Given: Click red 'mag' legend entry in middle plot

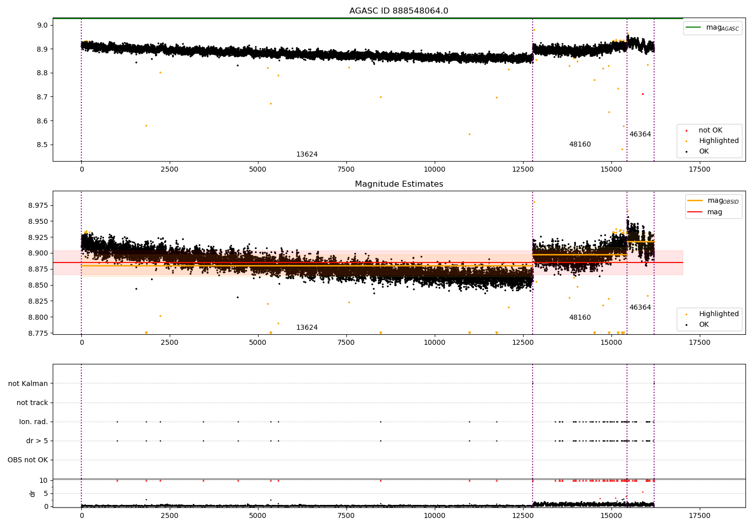Looking at the screenshot, I should click(705, 212).
